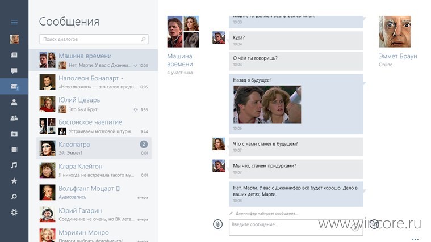Click the Эммет Браун name link

[x=397, y=56]
